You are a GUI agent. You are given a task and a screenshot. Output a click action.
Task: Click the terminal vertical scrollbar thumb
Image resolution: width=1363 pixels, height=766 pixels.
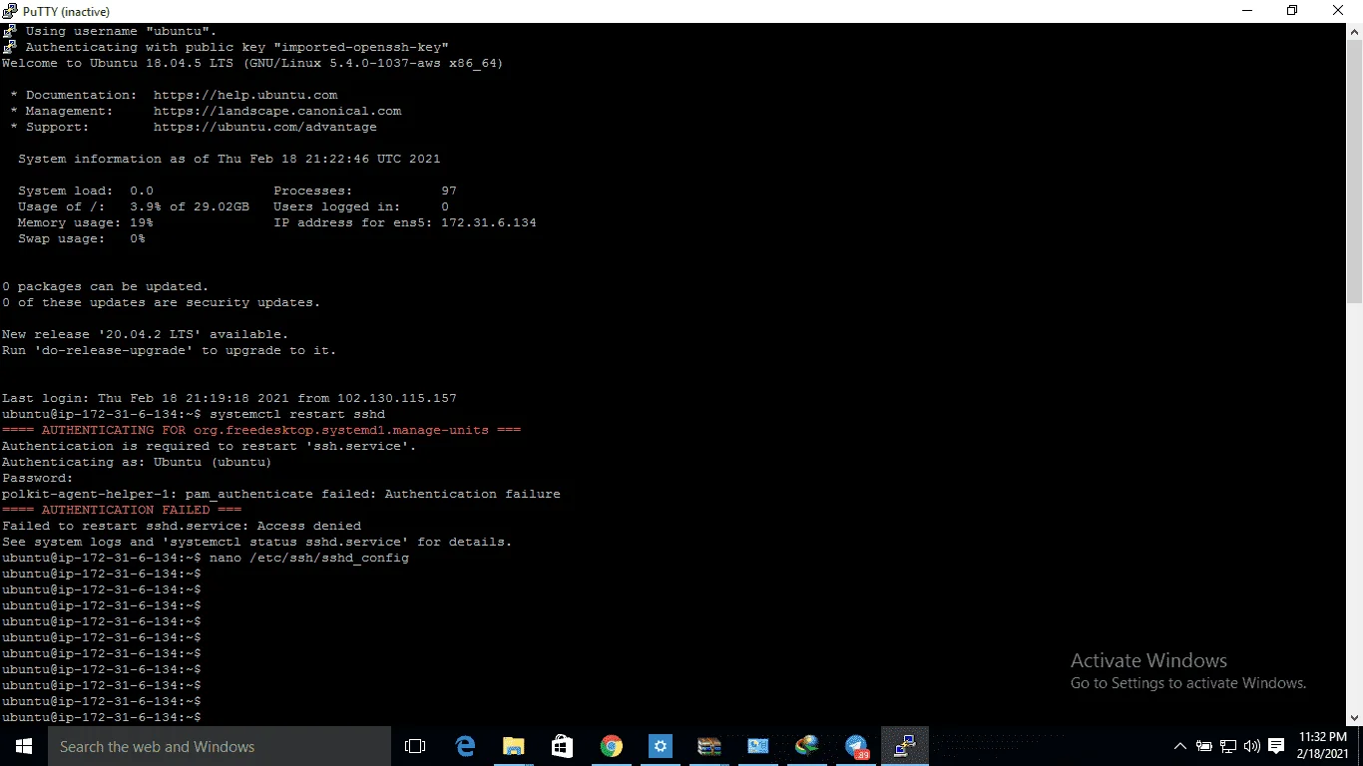1354,170
